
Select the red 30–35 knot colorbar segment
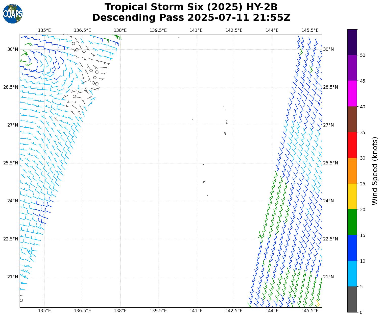point(352,145)
